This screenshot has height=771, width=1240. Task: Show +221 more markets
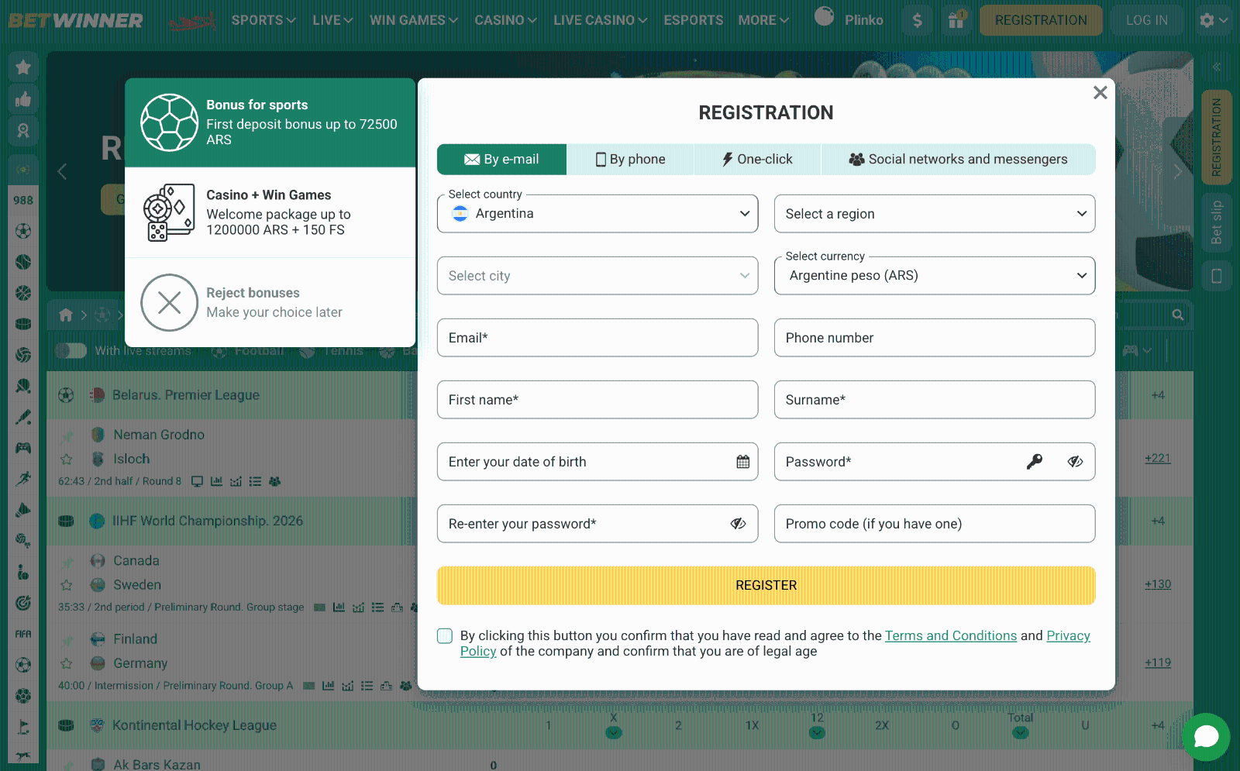coord(1157,458)
